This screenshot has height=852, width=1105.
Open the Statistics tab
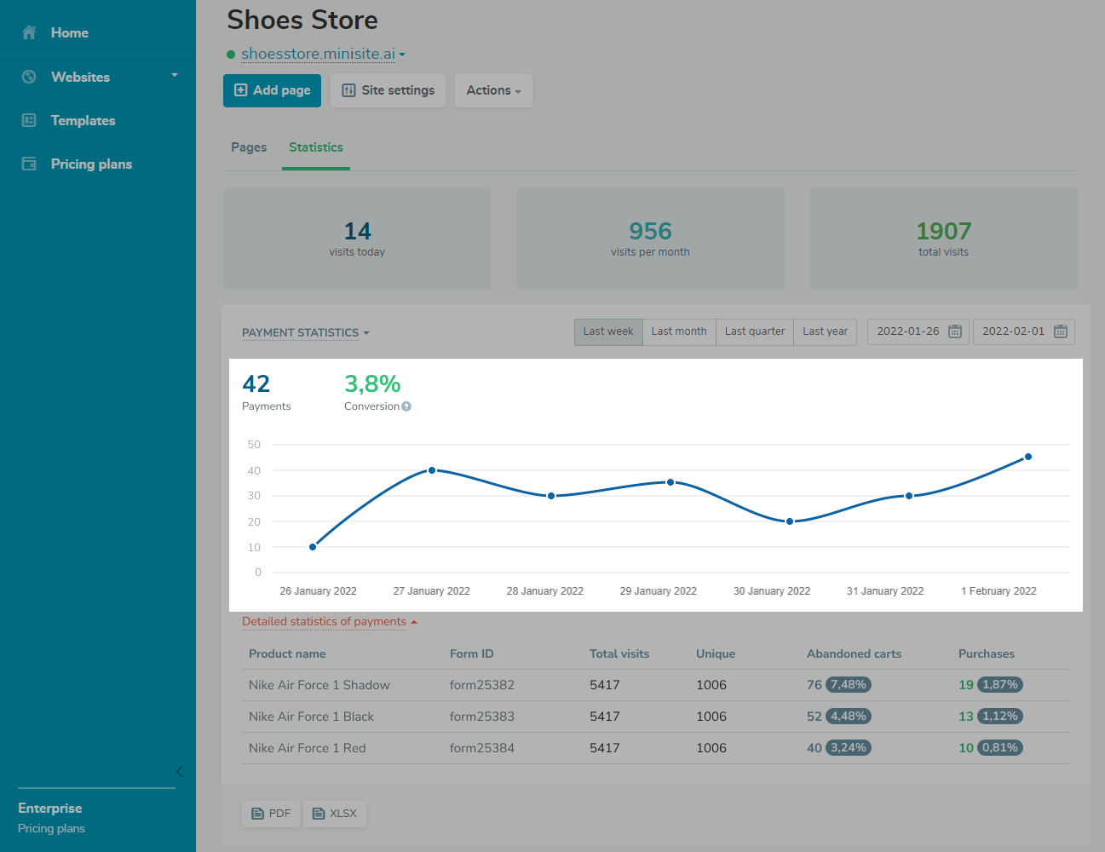tap(316, 147)
